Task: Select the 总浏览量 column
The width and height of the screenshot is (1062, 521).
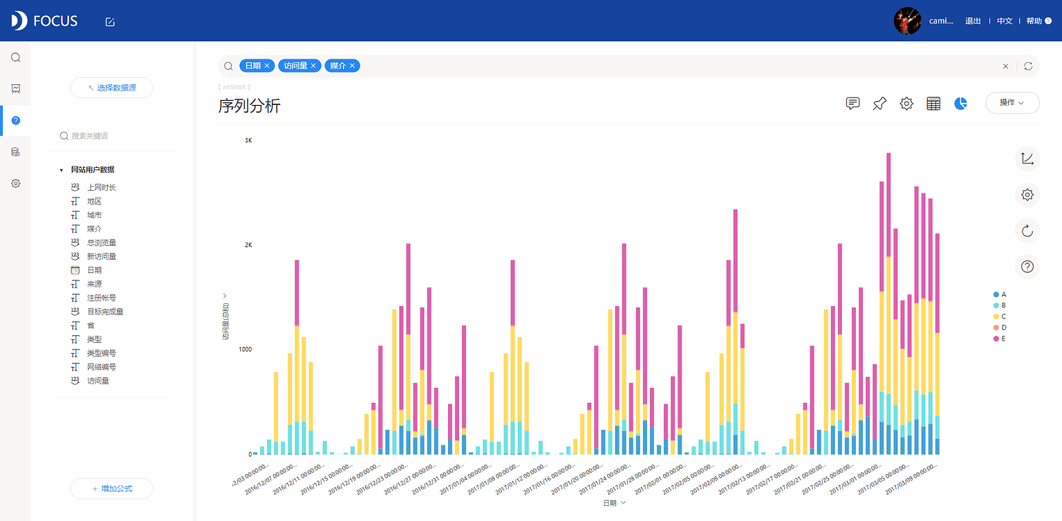Action: coord(101,243)
